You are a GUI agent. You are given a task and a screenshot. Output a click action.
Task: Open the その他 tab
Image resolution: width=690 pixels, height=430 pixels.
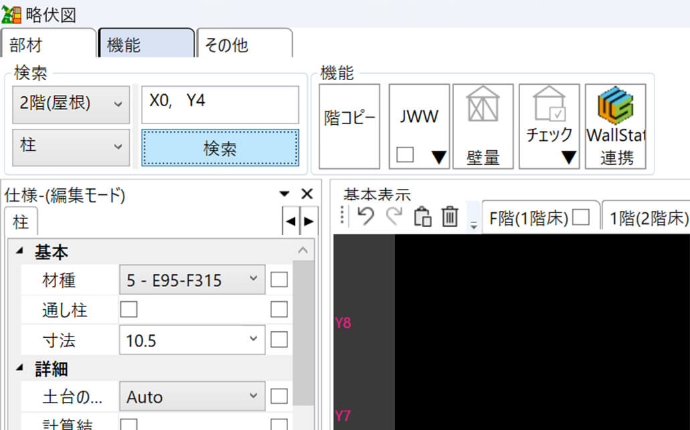[244, 44]
